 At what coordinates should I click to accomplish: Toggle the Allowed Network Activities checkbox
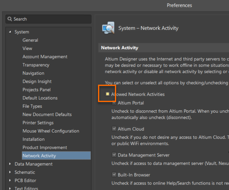click(107, 94)
